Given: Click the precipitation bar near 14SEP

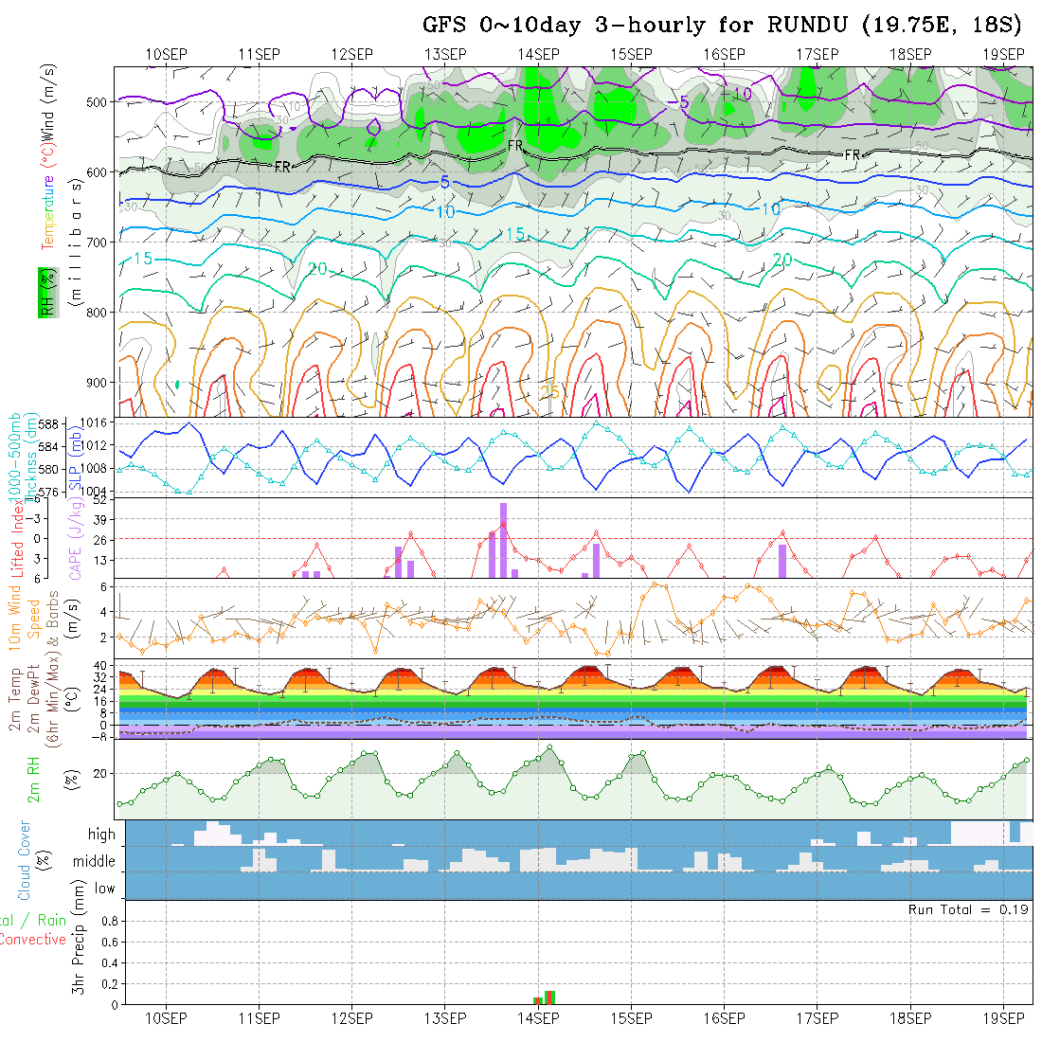Looking at the screenshot, I should tap(549, 997).
